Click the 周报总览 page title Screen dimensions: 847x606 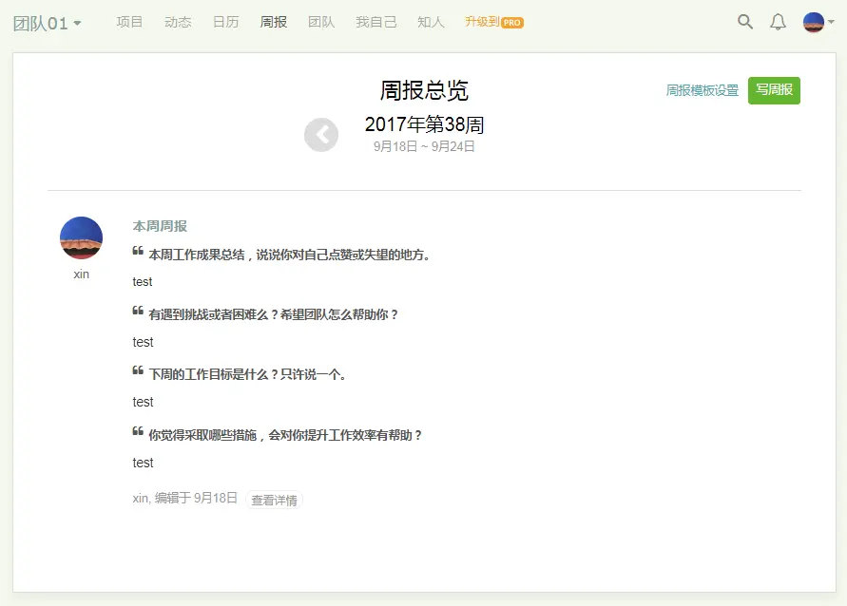[424, 90]
